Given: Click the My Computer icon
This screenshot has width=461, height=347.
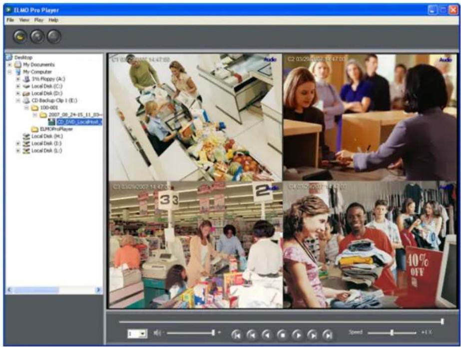Looking at the screenshot, I should pyautogui.click(x=18, y=72).
